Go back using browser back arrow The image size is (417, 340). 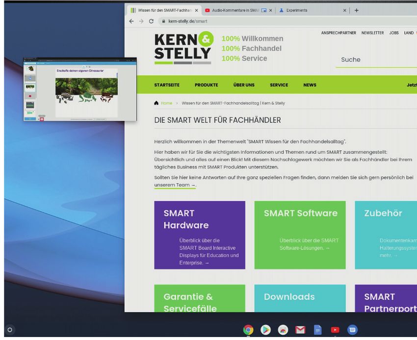[x=131, y=22]
